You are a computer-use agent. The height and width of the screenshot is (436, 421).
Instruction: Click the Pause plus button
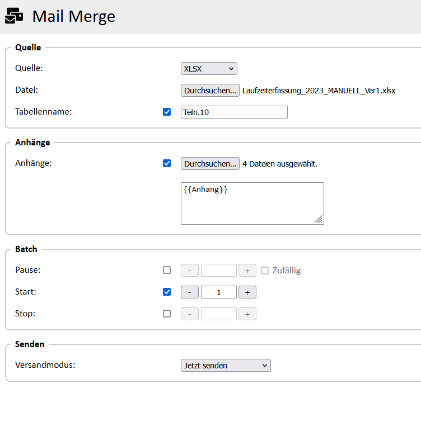click(247, 271)
